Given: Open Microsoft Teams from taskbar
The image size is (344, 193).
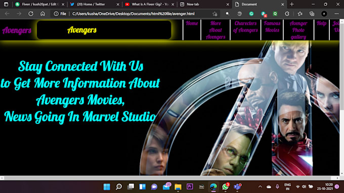Looking at the screenshot, I should 237,186.
